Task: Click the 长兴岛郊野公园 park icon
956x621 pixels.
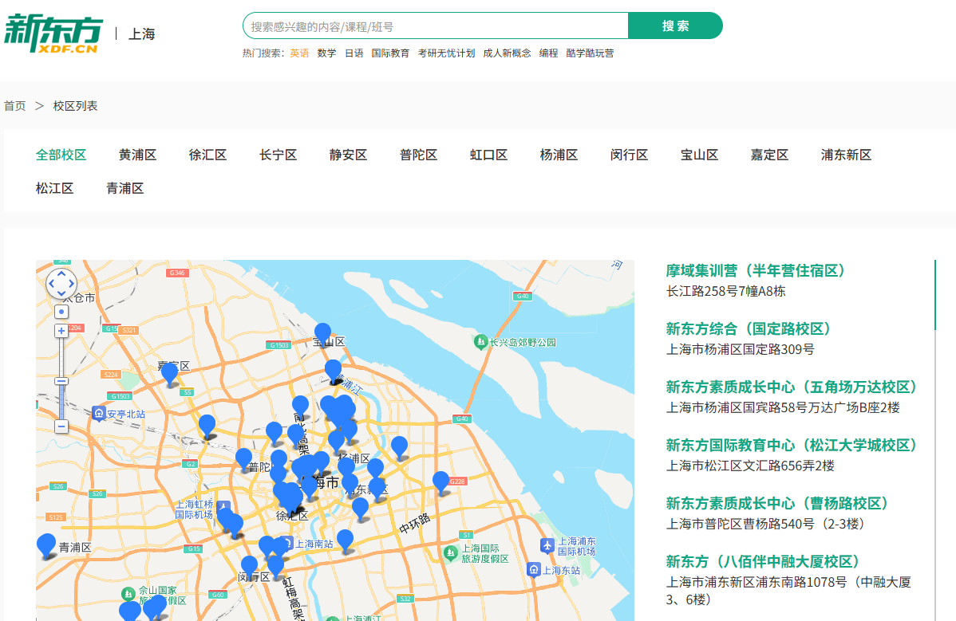Action: (480, 342)
